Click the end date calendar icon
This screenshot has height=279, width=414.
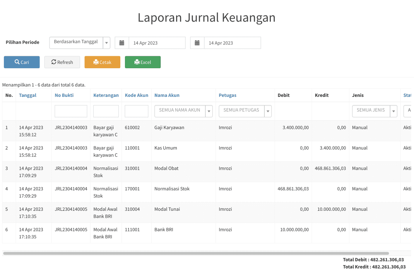[x=197, y=43]
